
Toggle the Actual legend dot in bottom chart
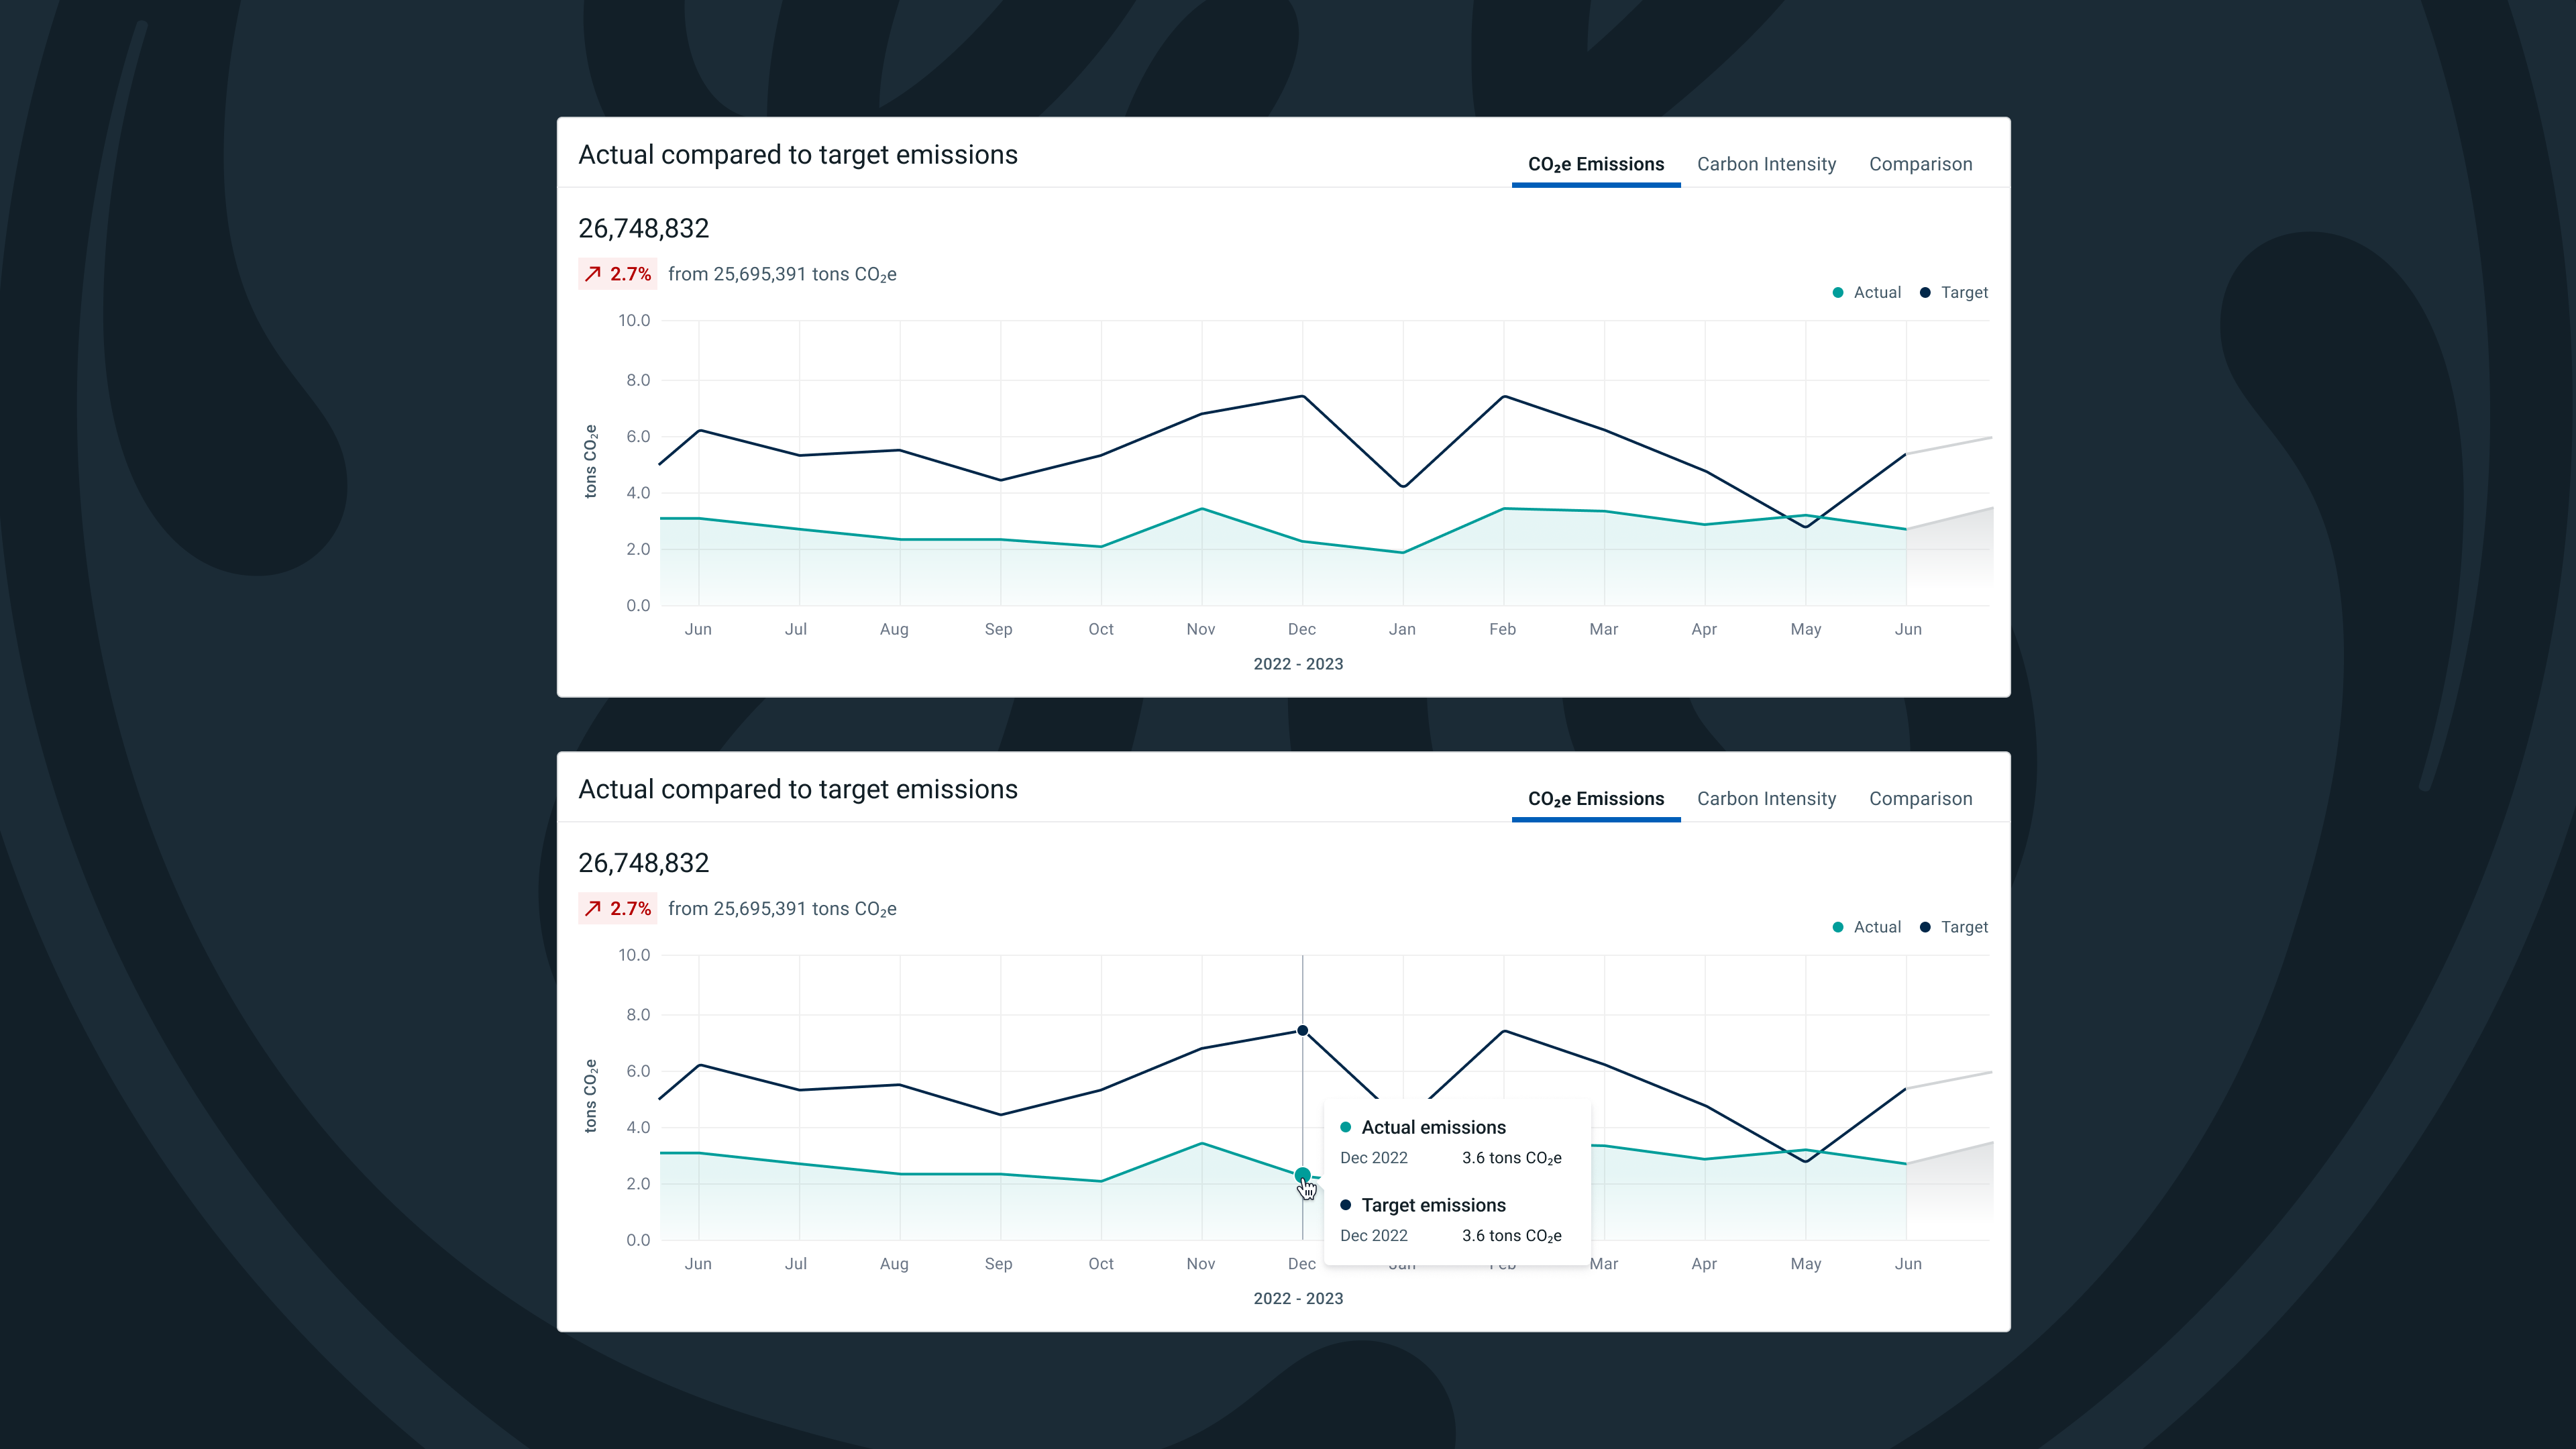[x=1837, y=927]
